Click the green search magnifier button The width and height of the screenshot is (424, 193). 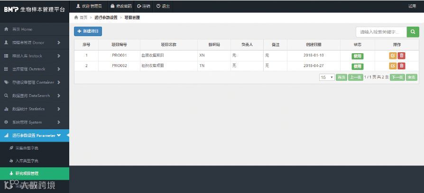[413, 32]
